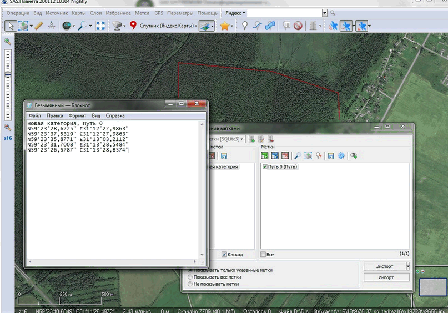Click the add placemark pin icon
This screenshot has width=448, height=313.
tap(245, 26)
